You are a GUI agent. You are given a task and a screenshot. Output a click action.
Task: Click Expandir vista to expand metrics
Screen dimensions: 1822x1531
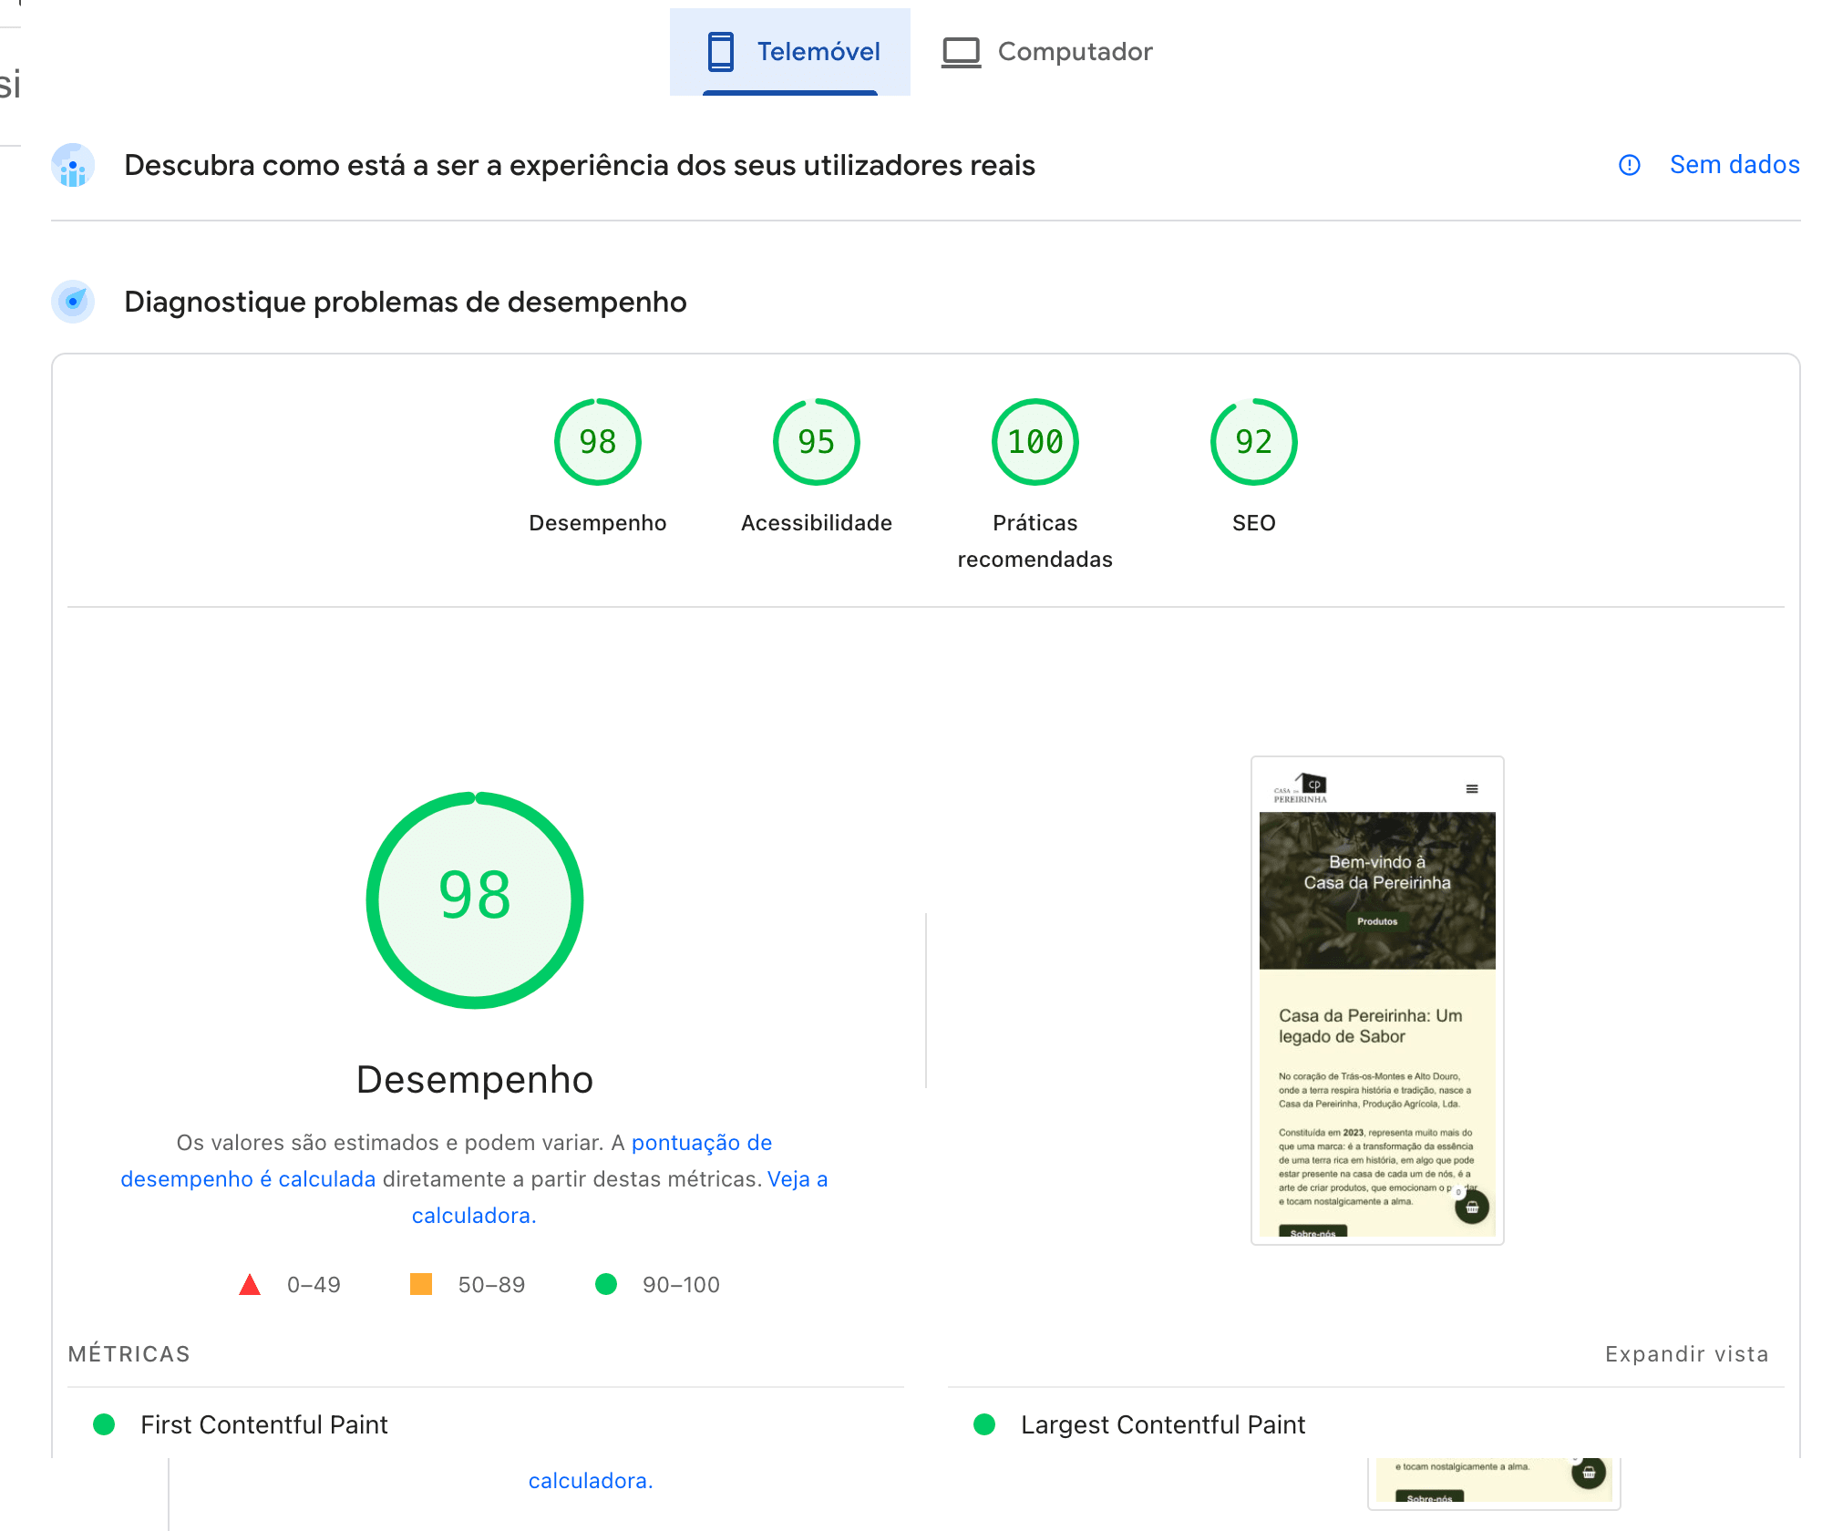tap(1687, 1354)
